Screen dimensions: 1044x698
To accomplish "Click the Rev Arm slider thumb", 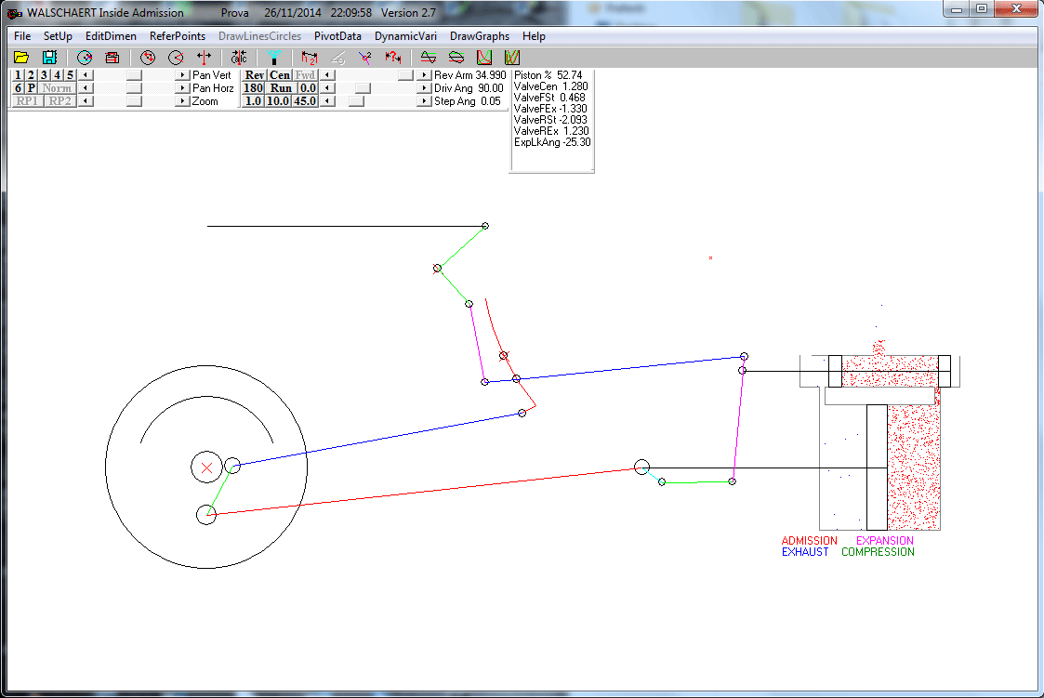I will (x=405, y=75).
